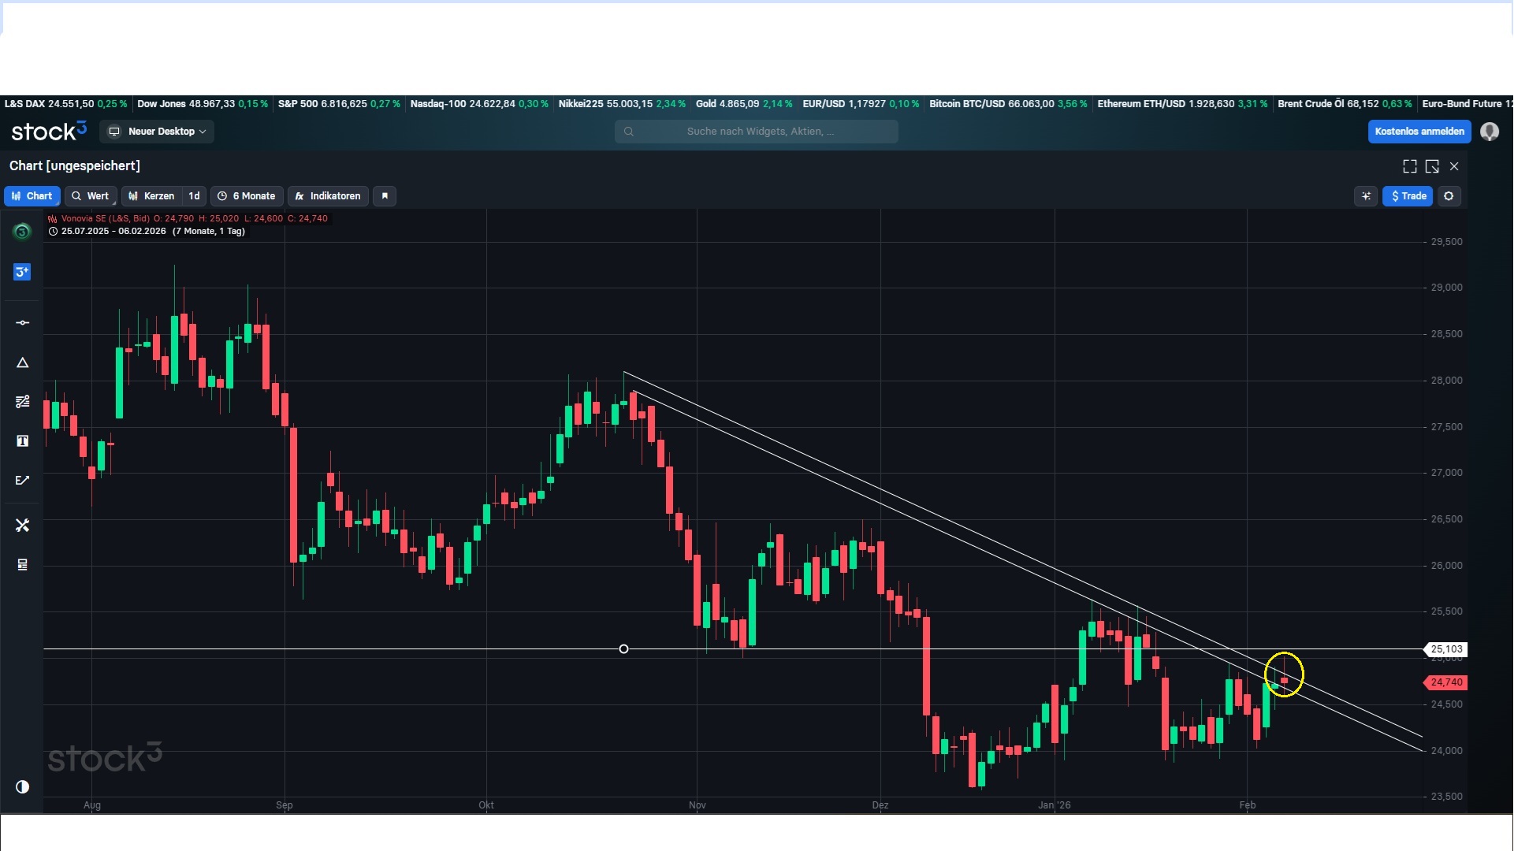Focus the Suche nach Widgets search field

[x=757, y=132]
